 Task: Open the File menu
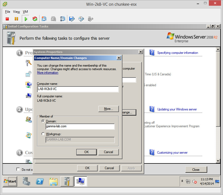coord(8,12)
